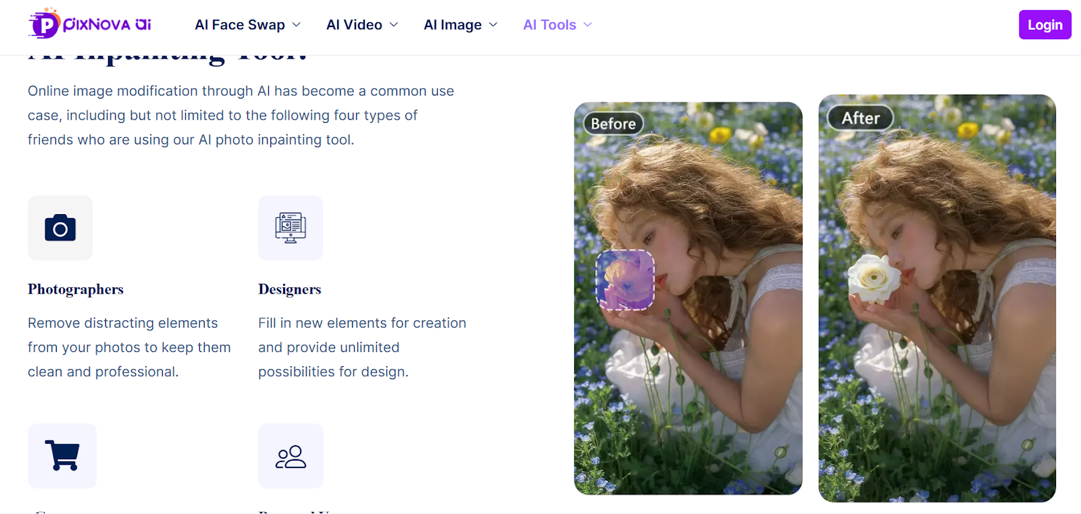1081x514 pixels.
Task: Select the dashed purple inpainting mask area
Action: point(625,280)
